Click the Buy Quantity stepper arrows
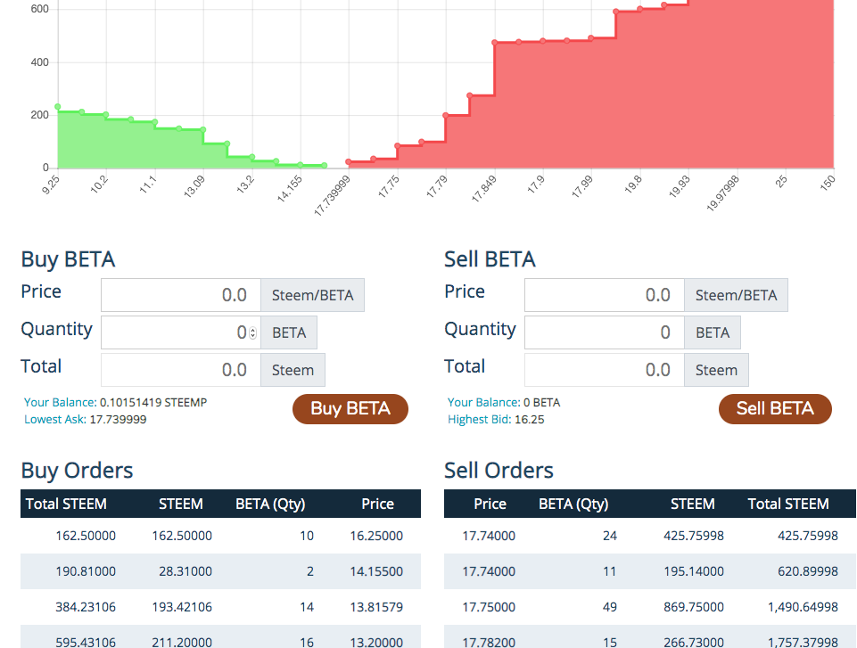This screenshot has width=857, height=648. coord(252,332)
